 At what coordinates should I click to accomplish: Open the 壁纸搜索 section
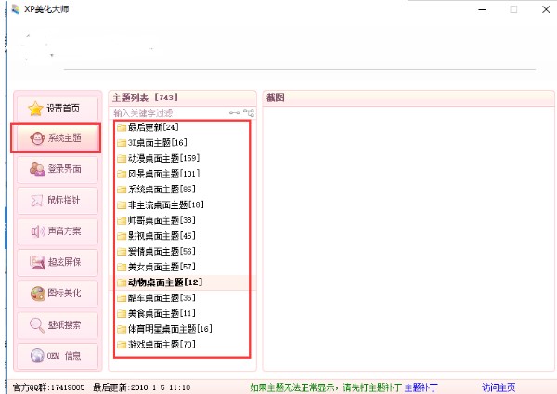pos(58,324)
